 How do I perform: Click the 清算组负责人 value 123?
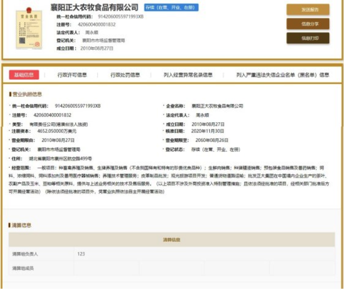point(81,254)
